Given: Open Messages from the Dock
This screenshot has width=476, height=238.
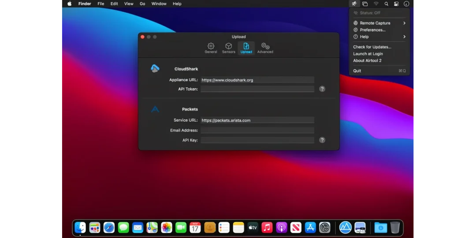Looking at the screenshot, I should [x=123, y=227].
